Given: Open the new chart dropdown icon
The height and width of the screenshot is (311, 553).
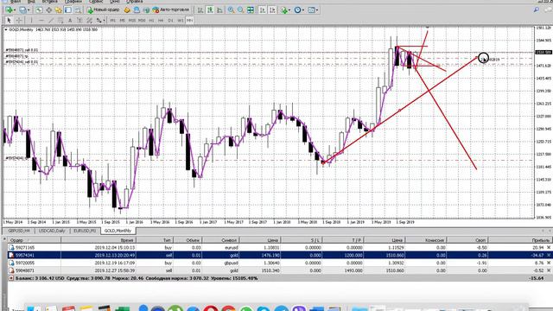Looking at the screenshot, I should point(10,10).
